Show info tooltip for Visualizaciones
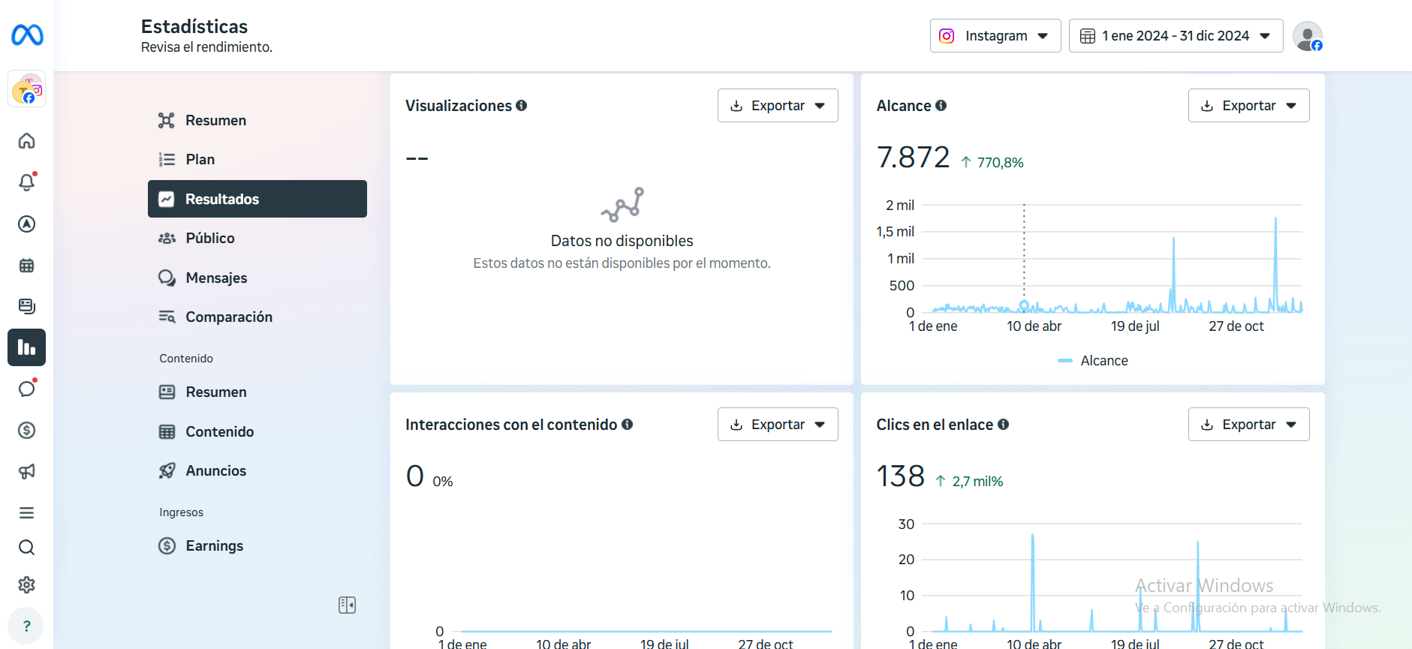This screenshot has width=1412, height=649. click(x=522, y=106)
